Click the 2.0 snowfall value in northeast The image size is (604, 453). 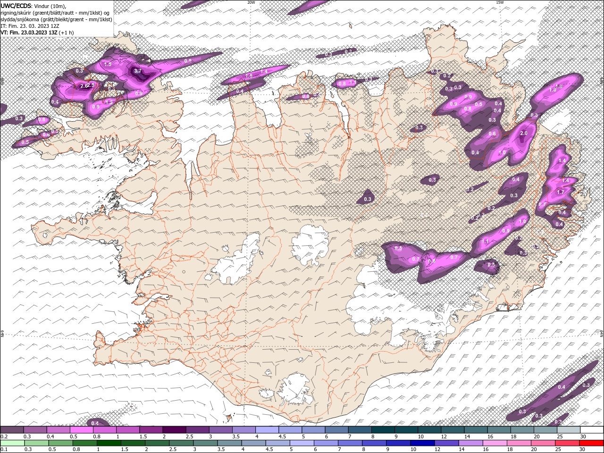(523, 134)
